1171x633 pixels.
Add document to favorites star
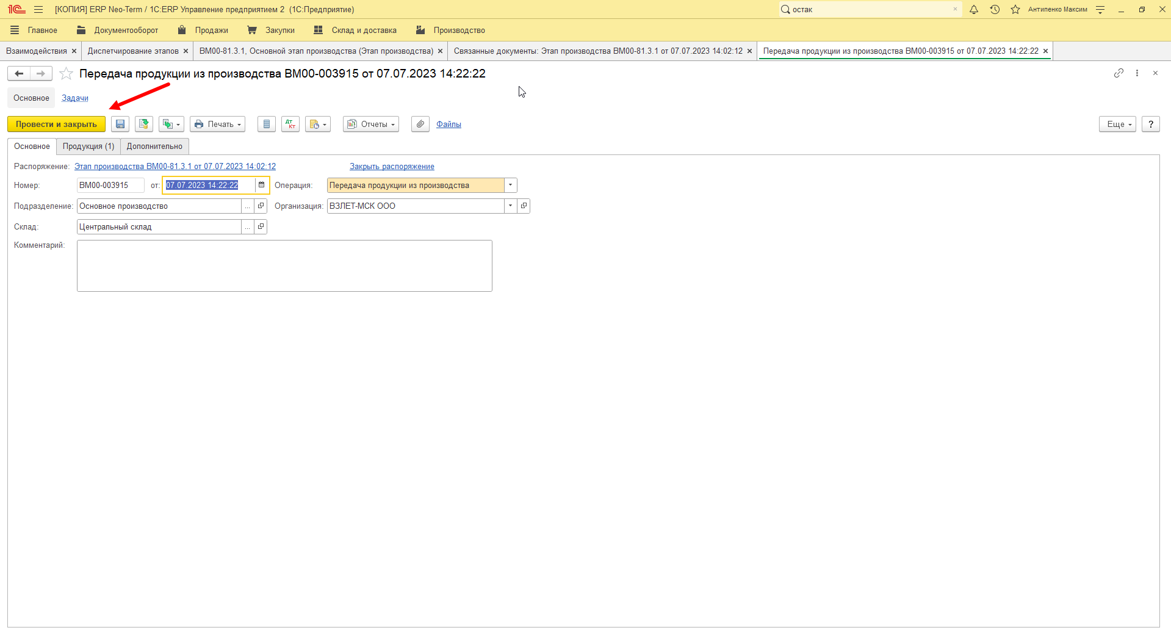point(67,74)
